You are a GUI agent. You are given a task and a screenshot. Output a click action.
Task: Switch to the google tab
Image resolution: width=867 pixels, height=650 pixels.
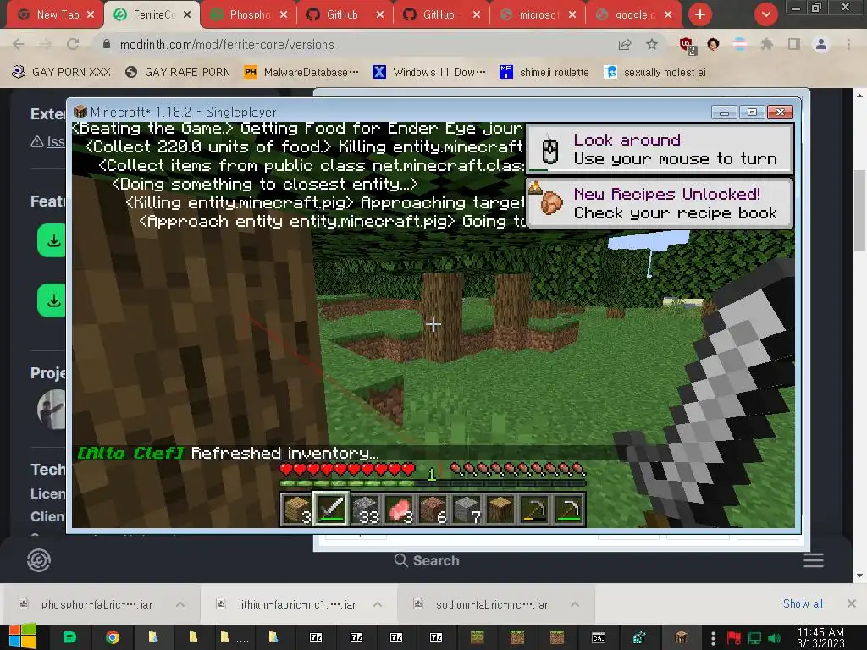(x=633, y=15)
